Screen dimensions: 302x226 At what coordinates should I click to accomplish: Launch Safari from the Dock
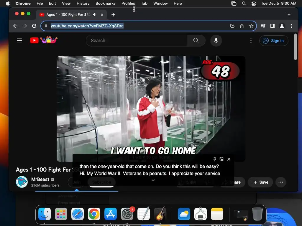point(78,214)
